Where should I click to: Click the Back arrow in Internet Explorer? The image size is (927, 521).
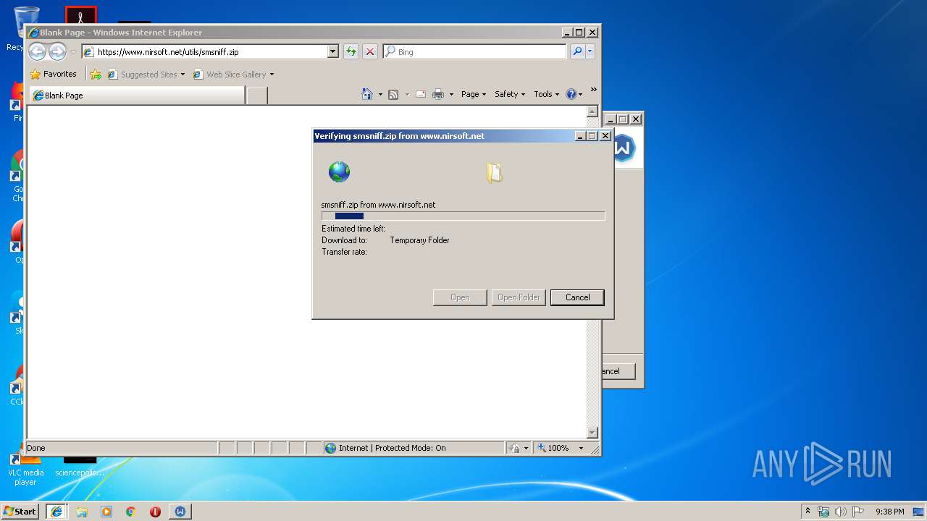[37, 51]
